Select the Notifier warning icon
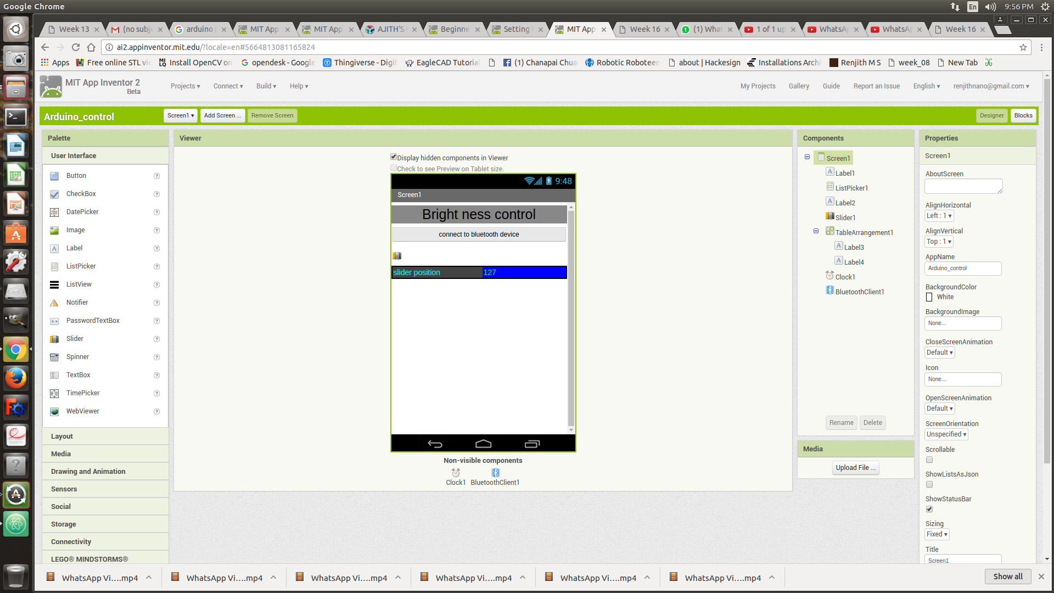 pos(54,303)
